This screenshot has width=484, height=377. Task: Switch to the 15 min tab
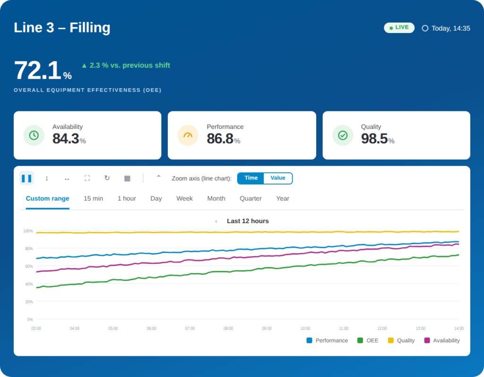93,199
